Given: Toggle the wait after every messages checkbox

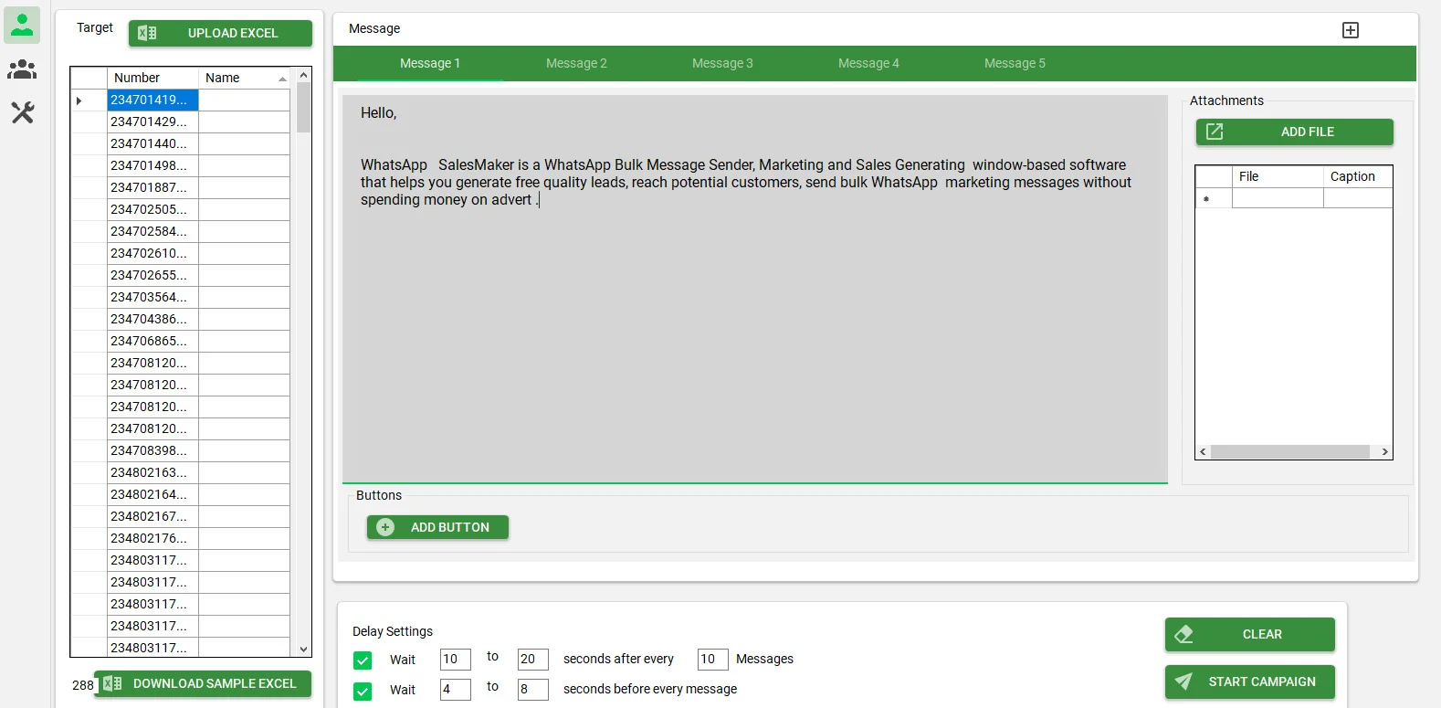Looking at the screenshot, I should click(363, 660).
